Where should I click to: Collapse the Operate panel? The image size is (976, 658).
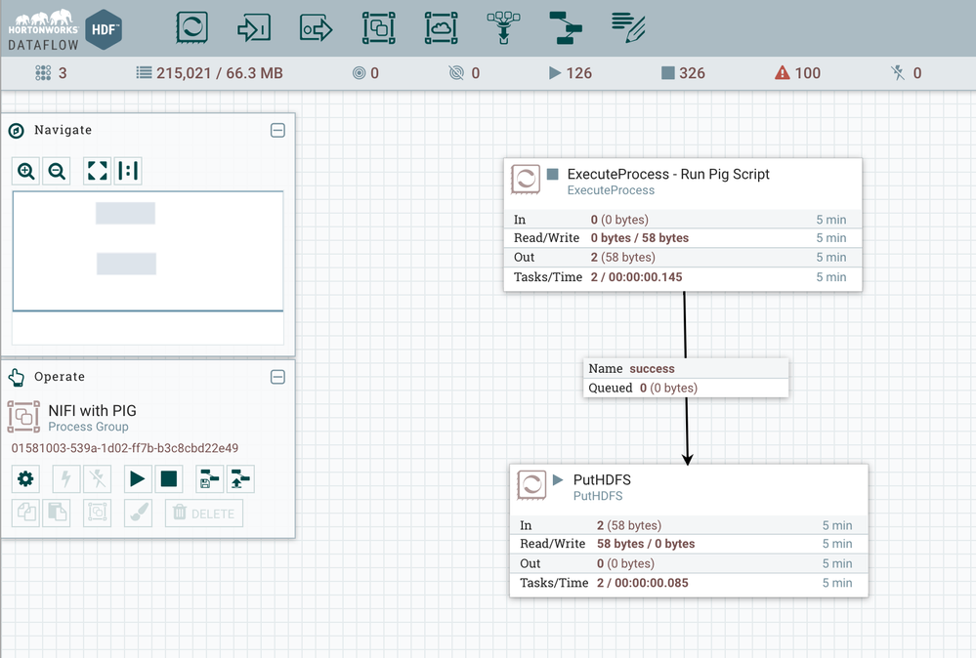click(277, 377)
